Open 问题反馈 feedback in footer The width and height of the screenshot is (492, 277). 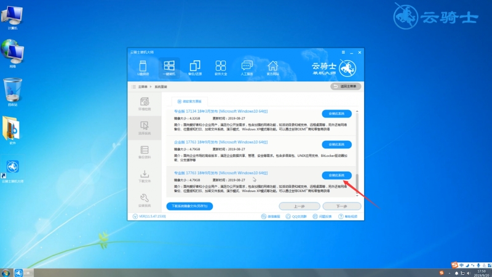[322, 217]
